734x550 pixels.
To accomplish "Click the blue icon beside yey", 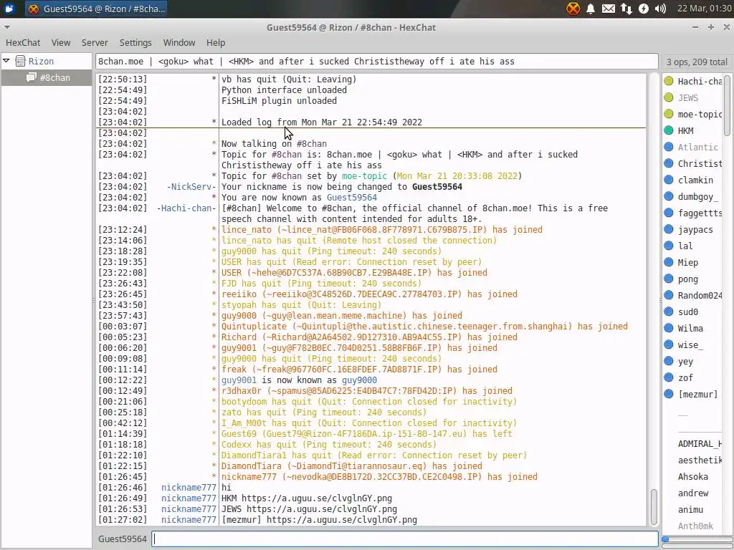I will [x=669, y=361].
